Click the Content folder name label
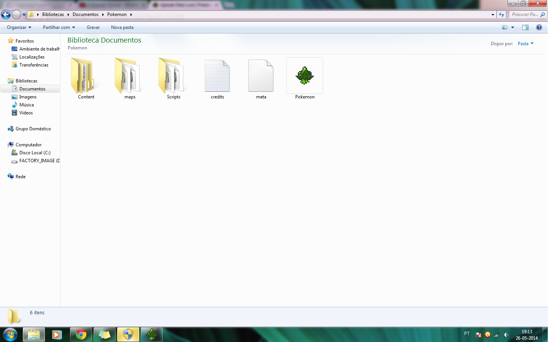 pos(86,97)
